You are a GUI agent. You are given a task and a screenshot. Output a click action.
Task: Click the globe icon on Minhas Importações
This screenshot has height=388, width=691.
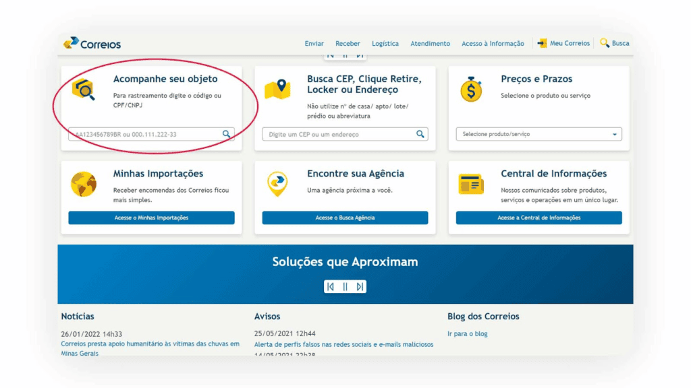pos(84,183)
